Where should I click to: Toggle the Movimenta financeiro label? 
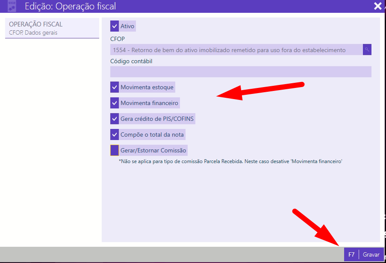point(149,103)
